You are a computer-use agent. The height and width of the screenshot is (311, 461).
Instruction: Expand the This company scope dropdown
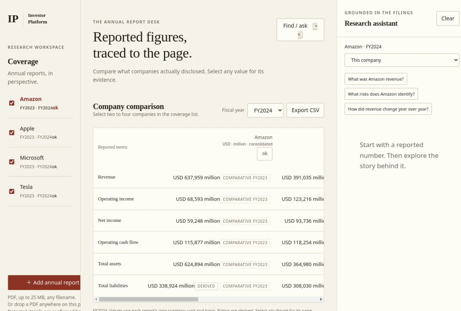[x=402, y=60]
